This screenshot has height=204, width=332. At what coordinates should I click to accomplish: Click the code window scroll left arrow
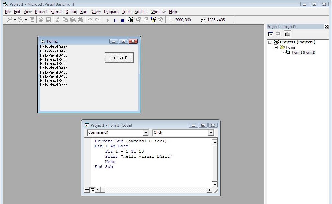point(98,190)
